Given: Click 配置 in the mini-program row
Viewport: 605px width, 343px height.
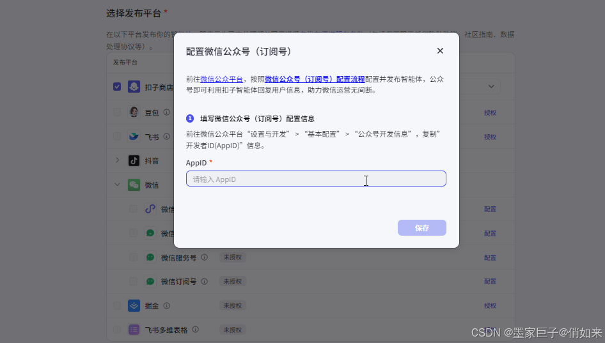Looking at the screenshot, I should pyautogui.click(x=490, y=210).
